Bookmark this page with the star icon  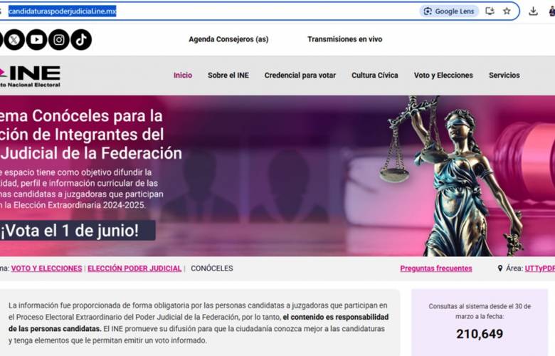click(x=507, y=11)
